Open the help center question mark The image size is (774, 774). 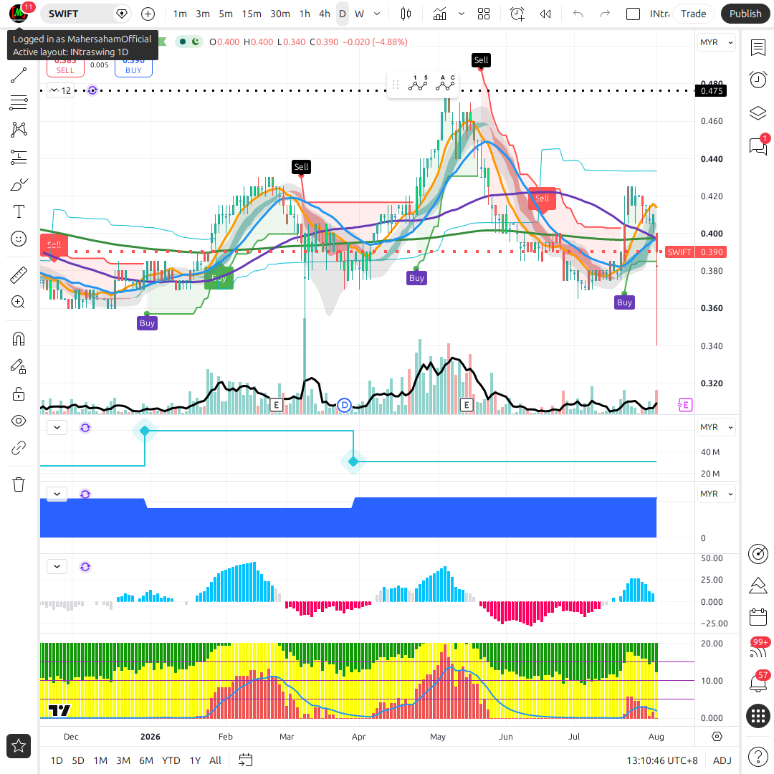(x=758, y=756)
